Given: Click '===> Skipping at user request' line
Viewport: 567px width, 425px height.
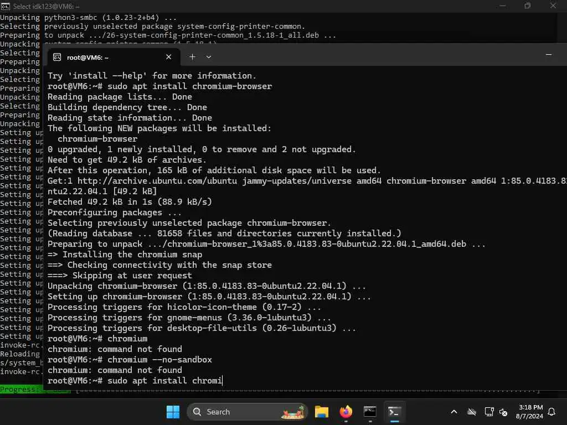Looking at the screenshot, I should pos(120,276).
